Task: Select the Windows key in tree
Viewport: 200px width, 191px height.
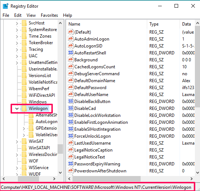Action: [x=38, y=102]
